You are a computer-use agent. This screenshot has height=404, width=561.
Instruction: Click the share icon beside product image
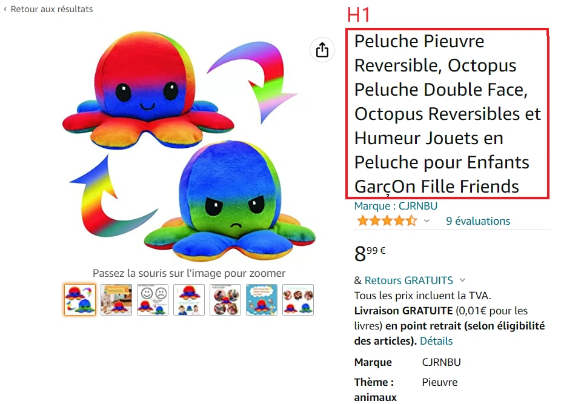[x=322, y=50]
